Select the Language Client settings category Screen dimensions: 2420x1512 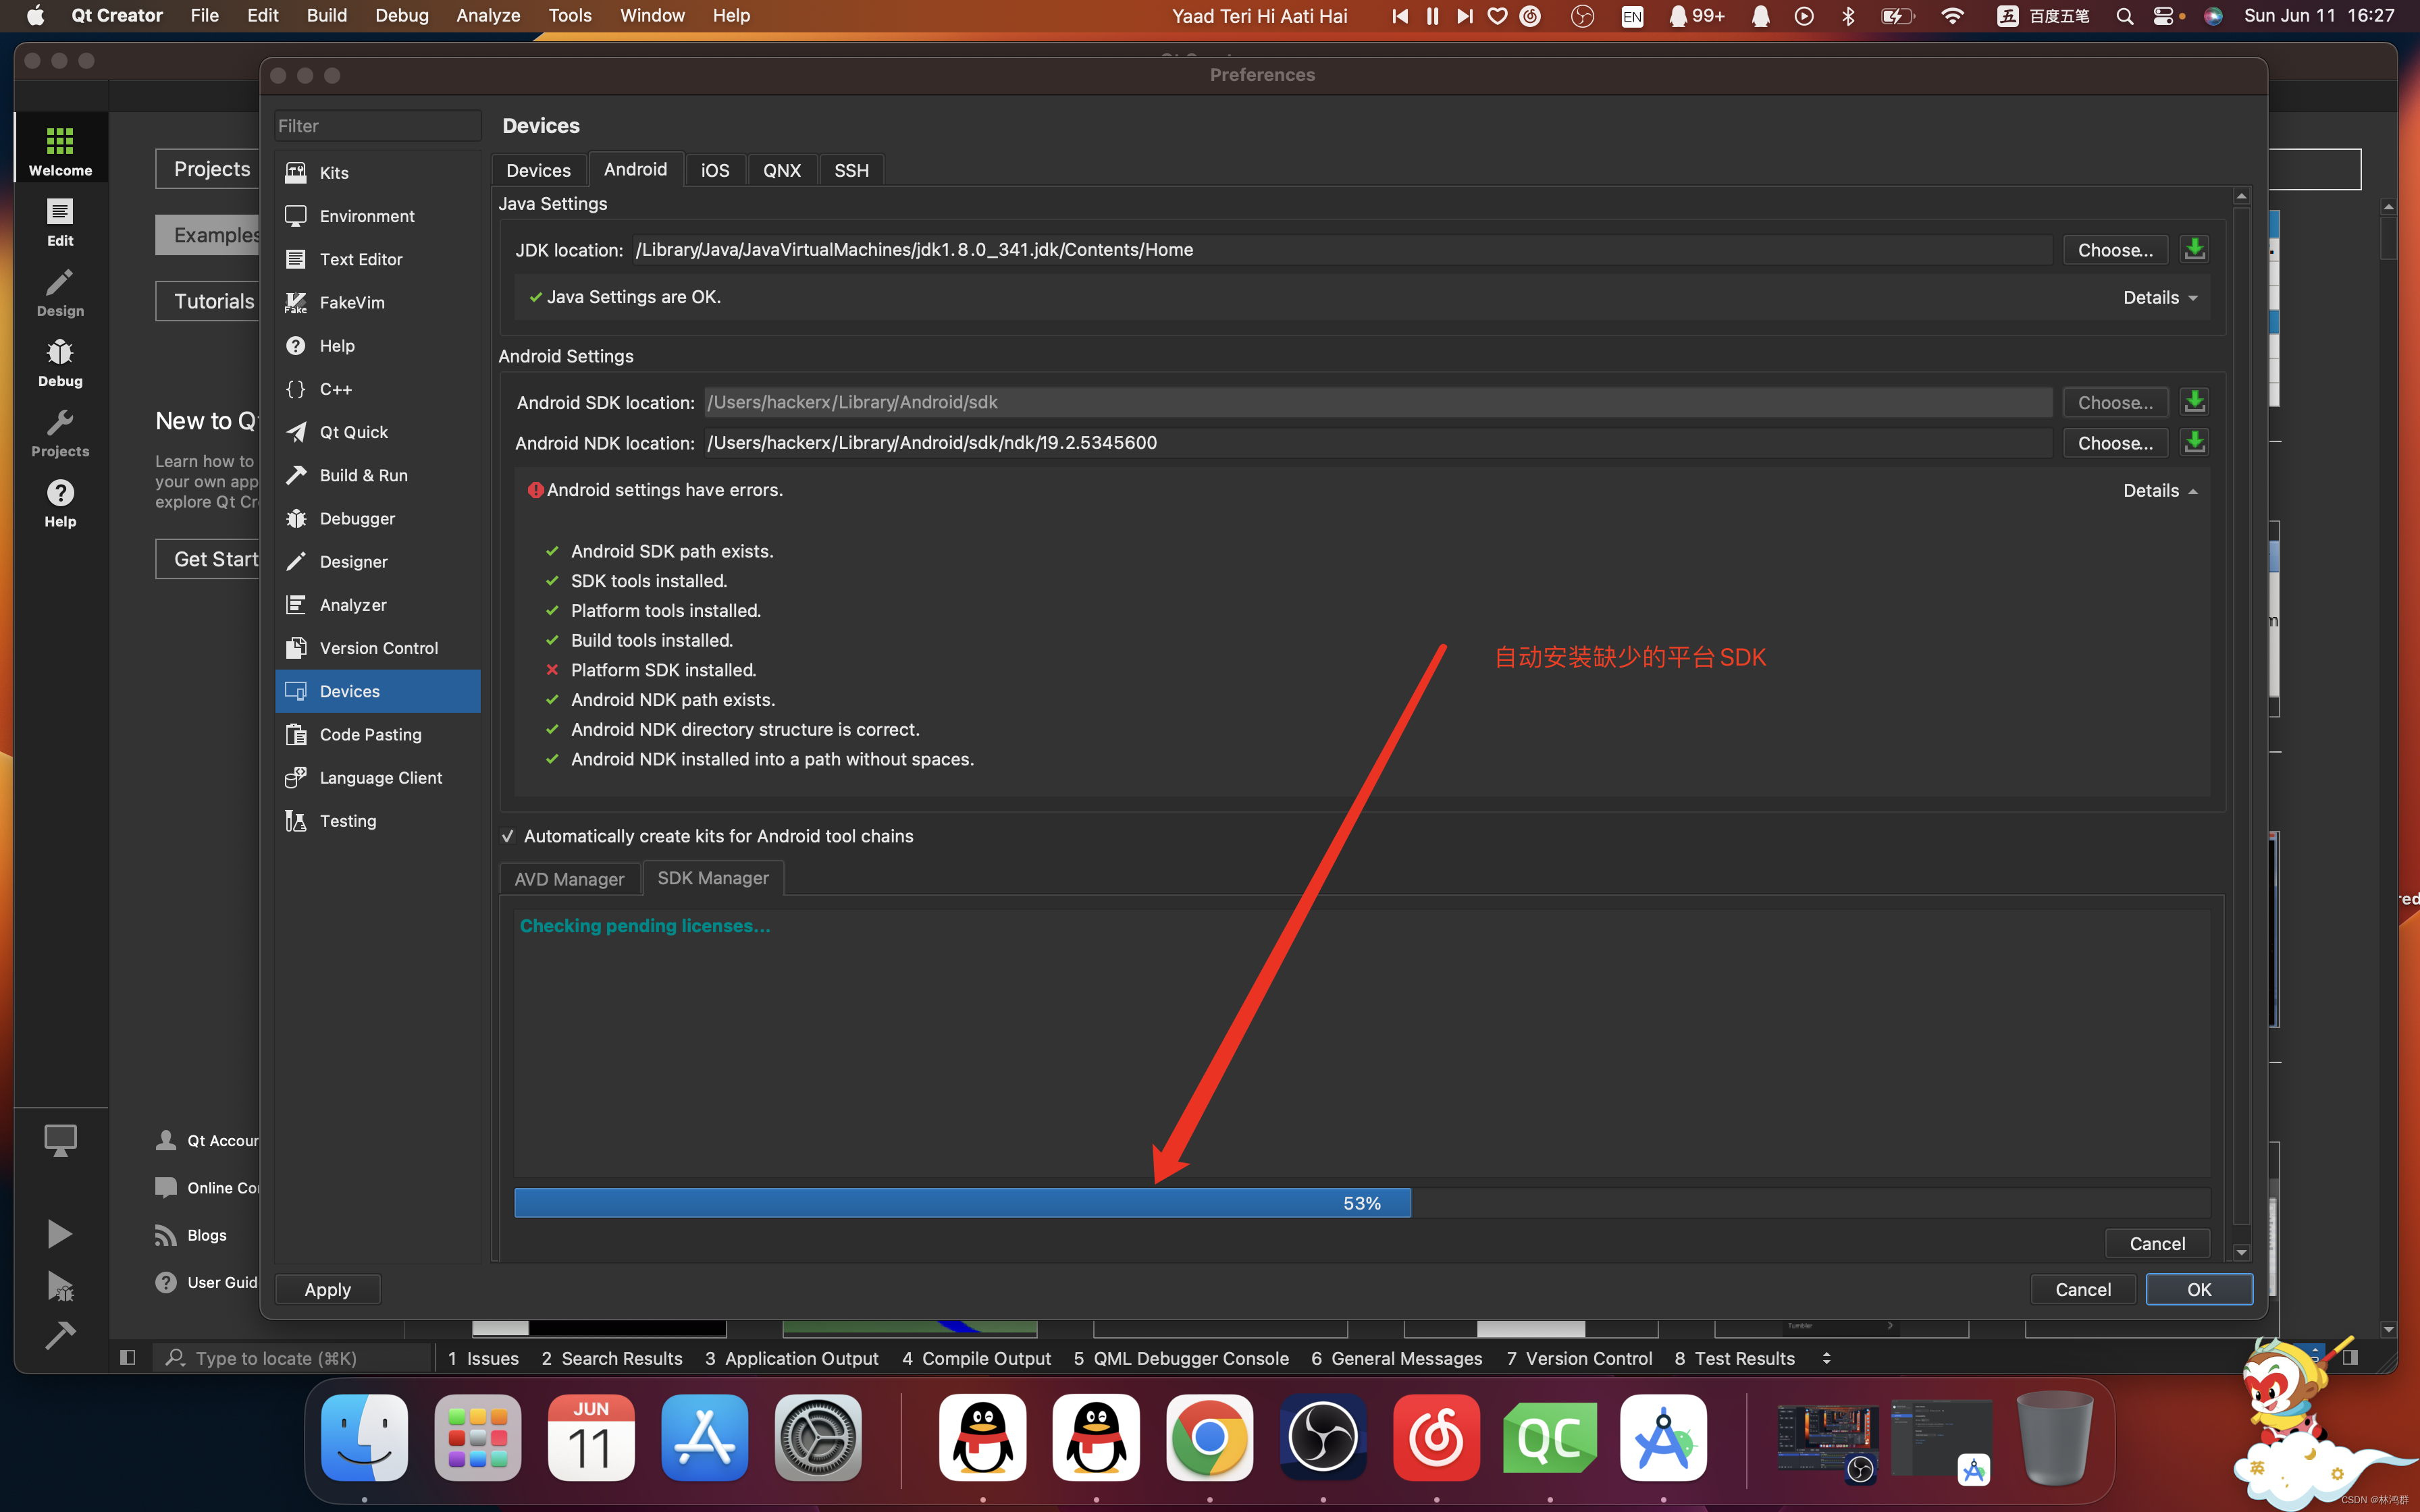click(380, 777)
